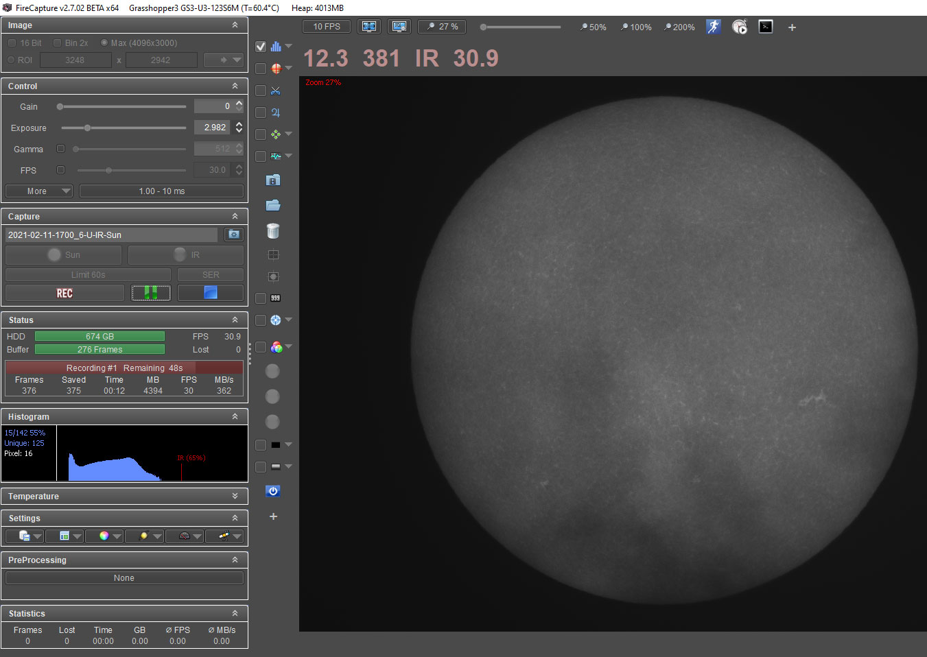Click the green four-arrow autoguide icon
Image resolution: width=927 pixels, height=657 pixels.
276,134
